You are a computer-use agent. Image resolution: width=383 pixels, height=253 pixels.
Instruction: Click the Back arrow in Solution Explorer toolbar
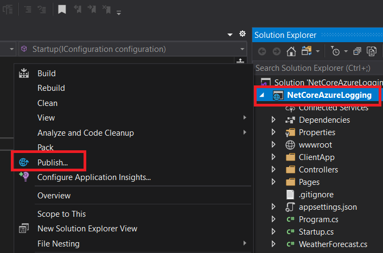(x=262, y=51)
